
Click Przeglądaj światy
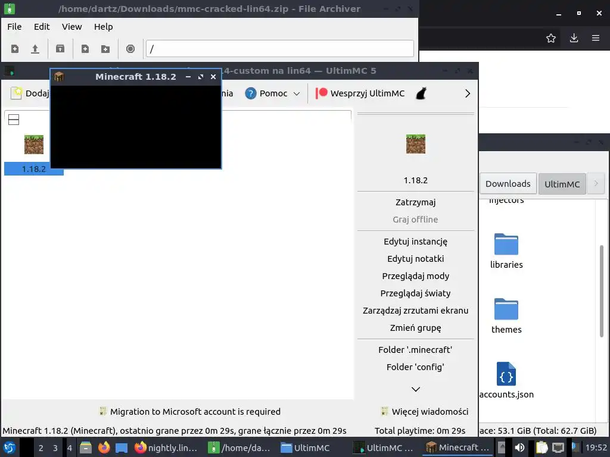coord(415,293)
